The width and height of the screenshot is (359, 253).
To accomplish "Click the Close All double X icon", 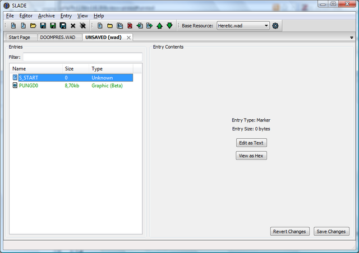I will point(82,26).
